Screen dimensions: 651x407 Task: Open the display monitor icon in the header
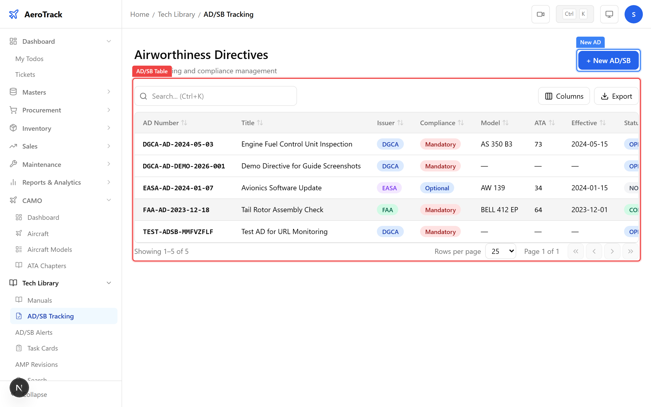tap(609, 14)
